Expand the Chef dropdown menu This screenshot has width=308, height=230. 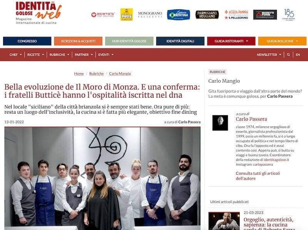(x=15, y=55)
